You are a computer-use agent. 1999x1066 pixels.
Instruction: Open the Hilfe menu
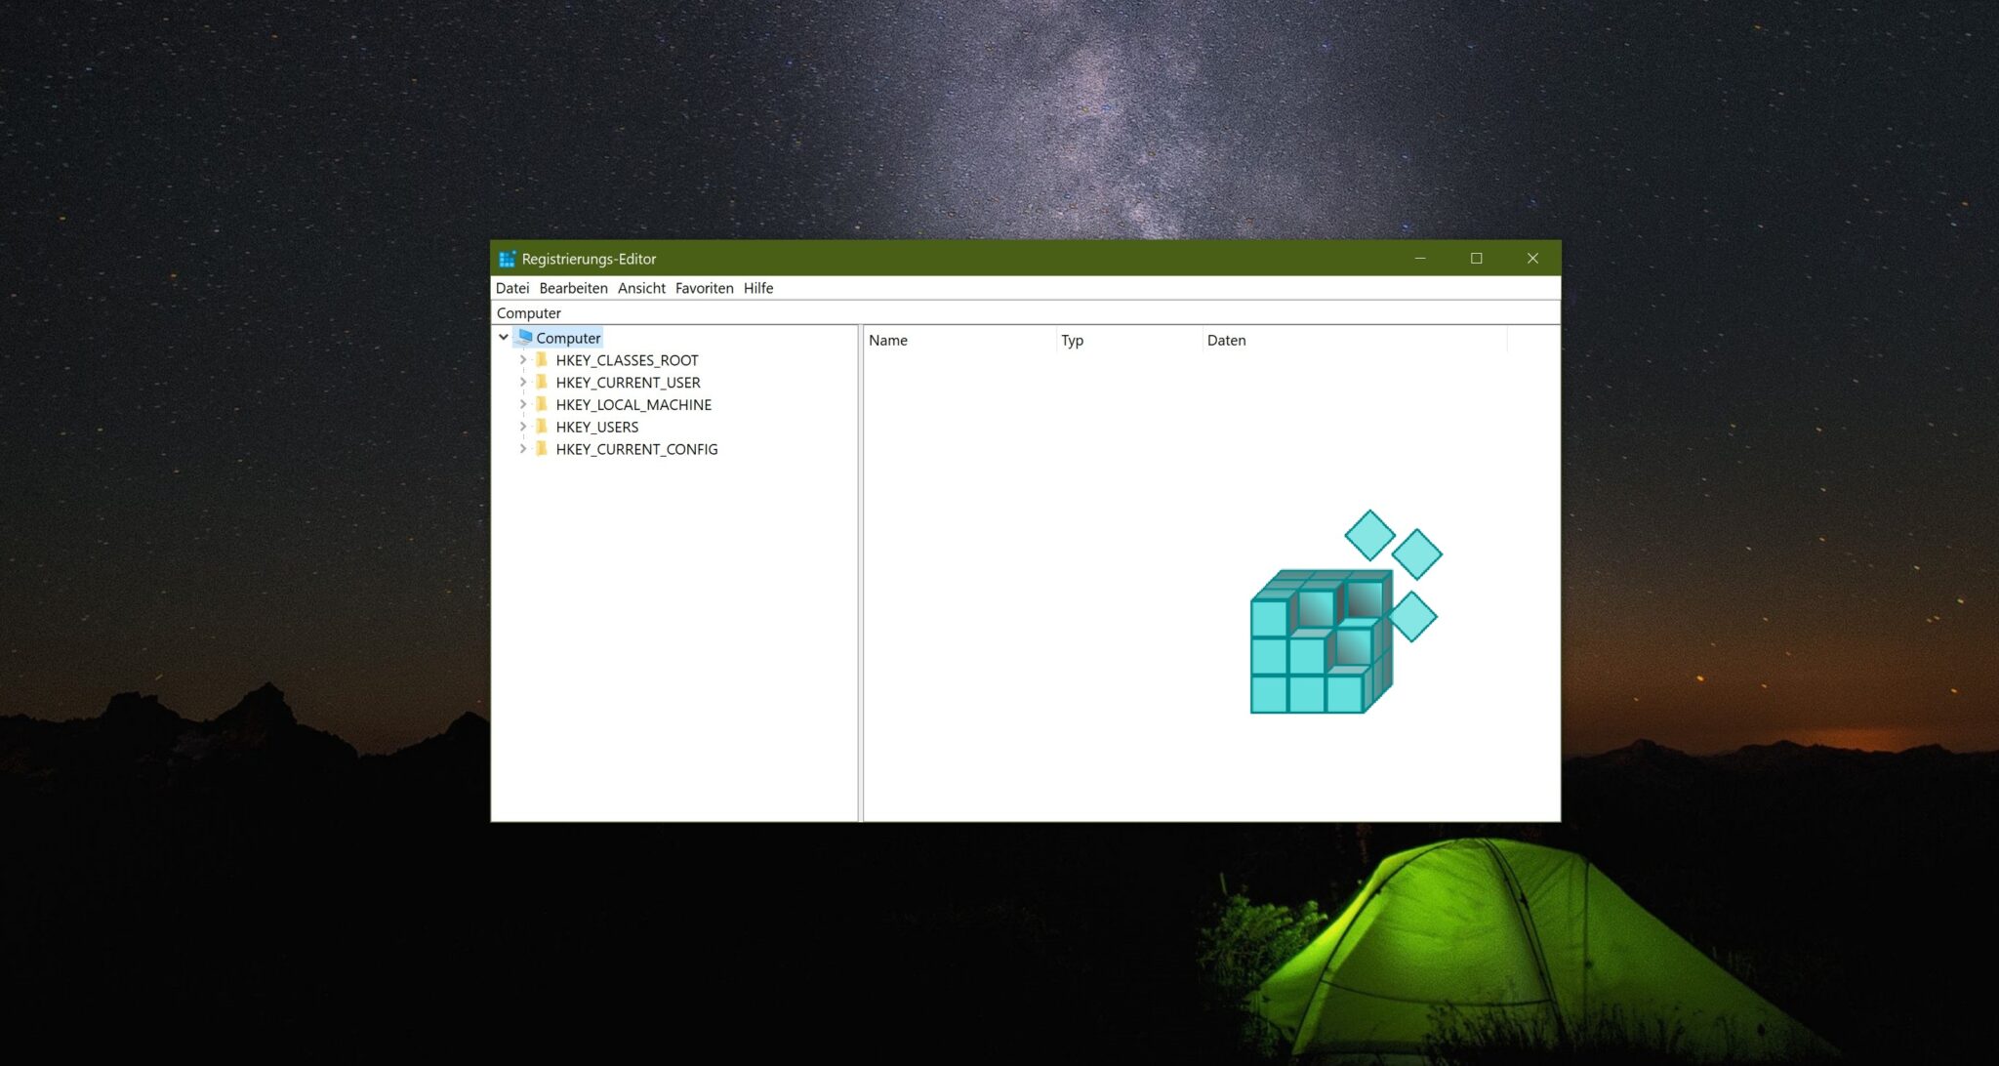pyautogui.click(x=758, y=288)
